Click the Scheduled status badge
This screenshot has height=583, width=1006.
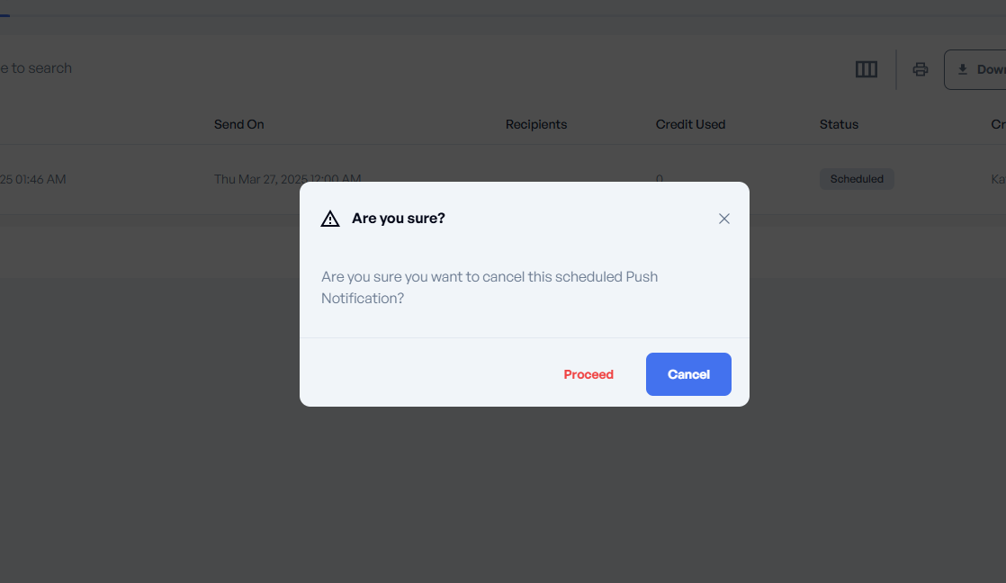(x=857, y=179)
